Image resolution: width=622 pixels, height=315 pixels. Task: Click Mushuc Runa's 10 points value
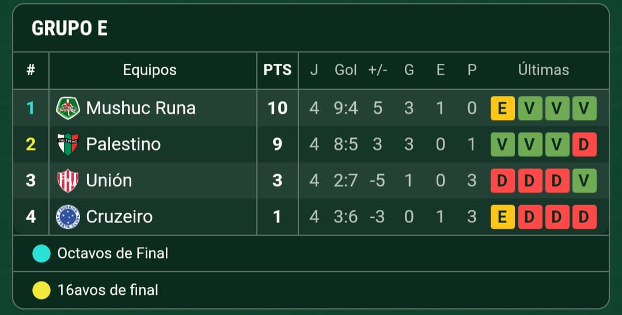(278, 108)
